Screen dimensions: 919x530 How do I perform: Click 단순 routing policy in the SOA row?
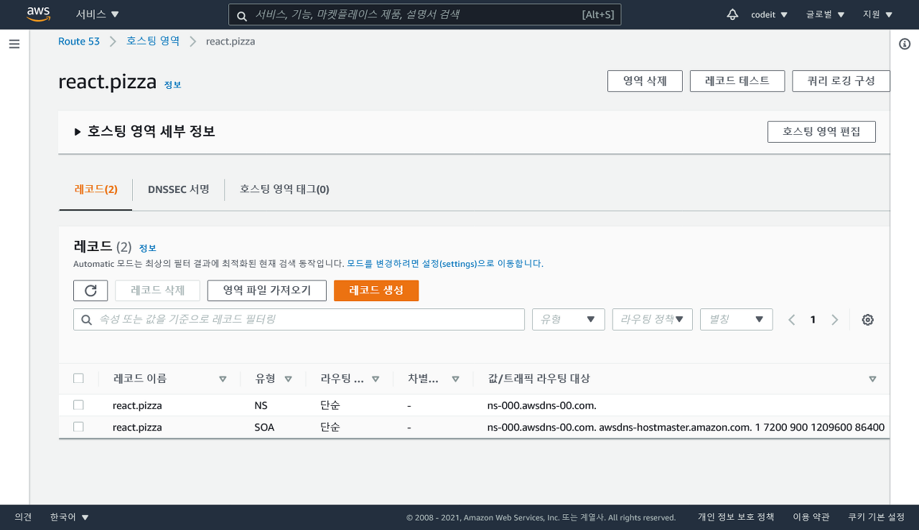tap(330, 427)
